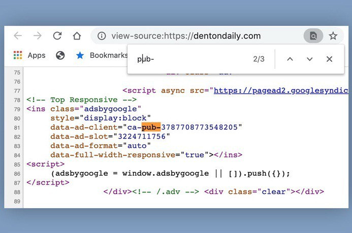Click the globe bookmark icon
352x233 pixels.
click(x=60, y=55)
